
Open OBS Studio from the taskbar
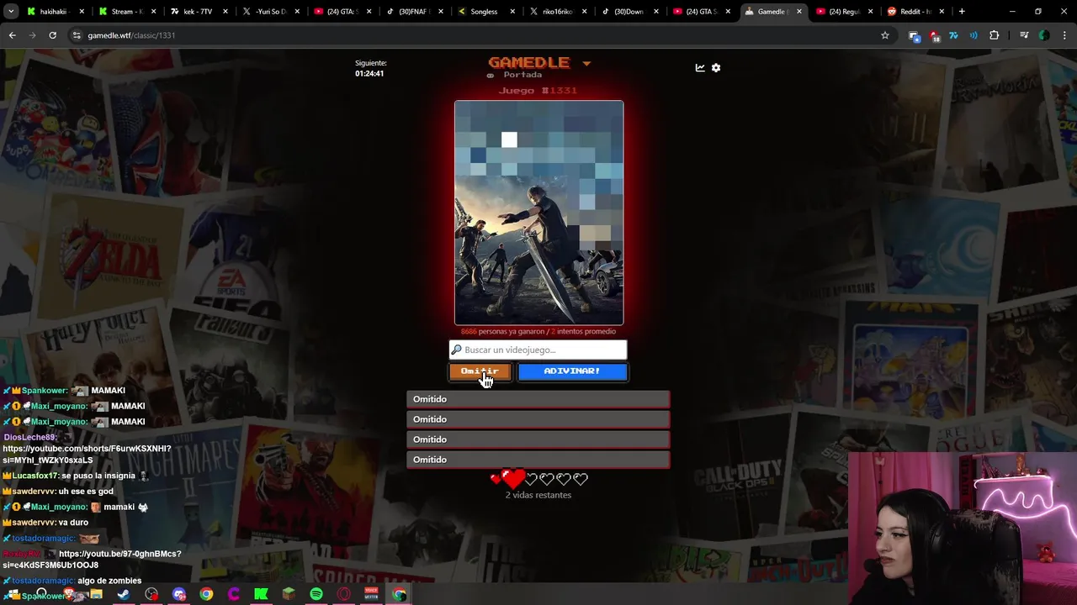[151, 594]
